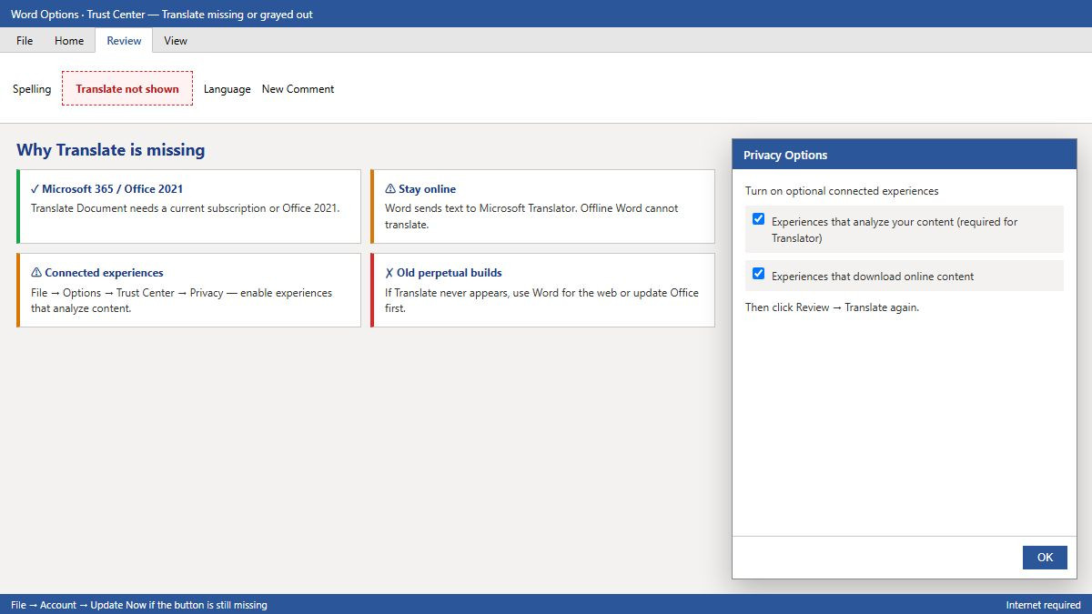Switch to the Home tab
The image size is (1092, 614).
[69, 40]
